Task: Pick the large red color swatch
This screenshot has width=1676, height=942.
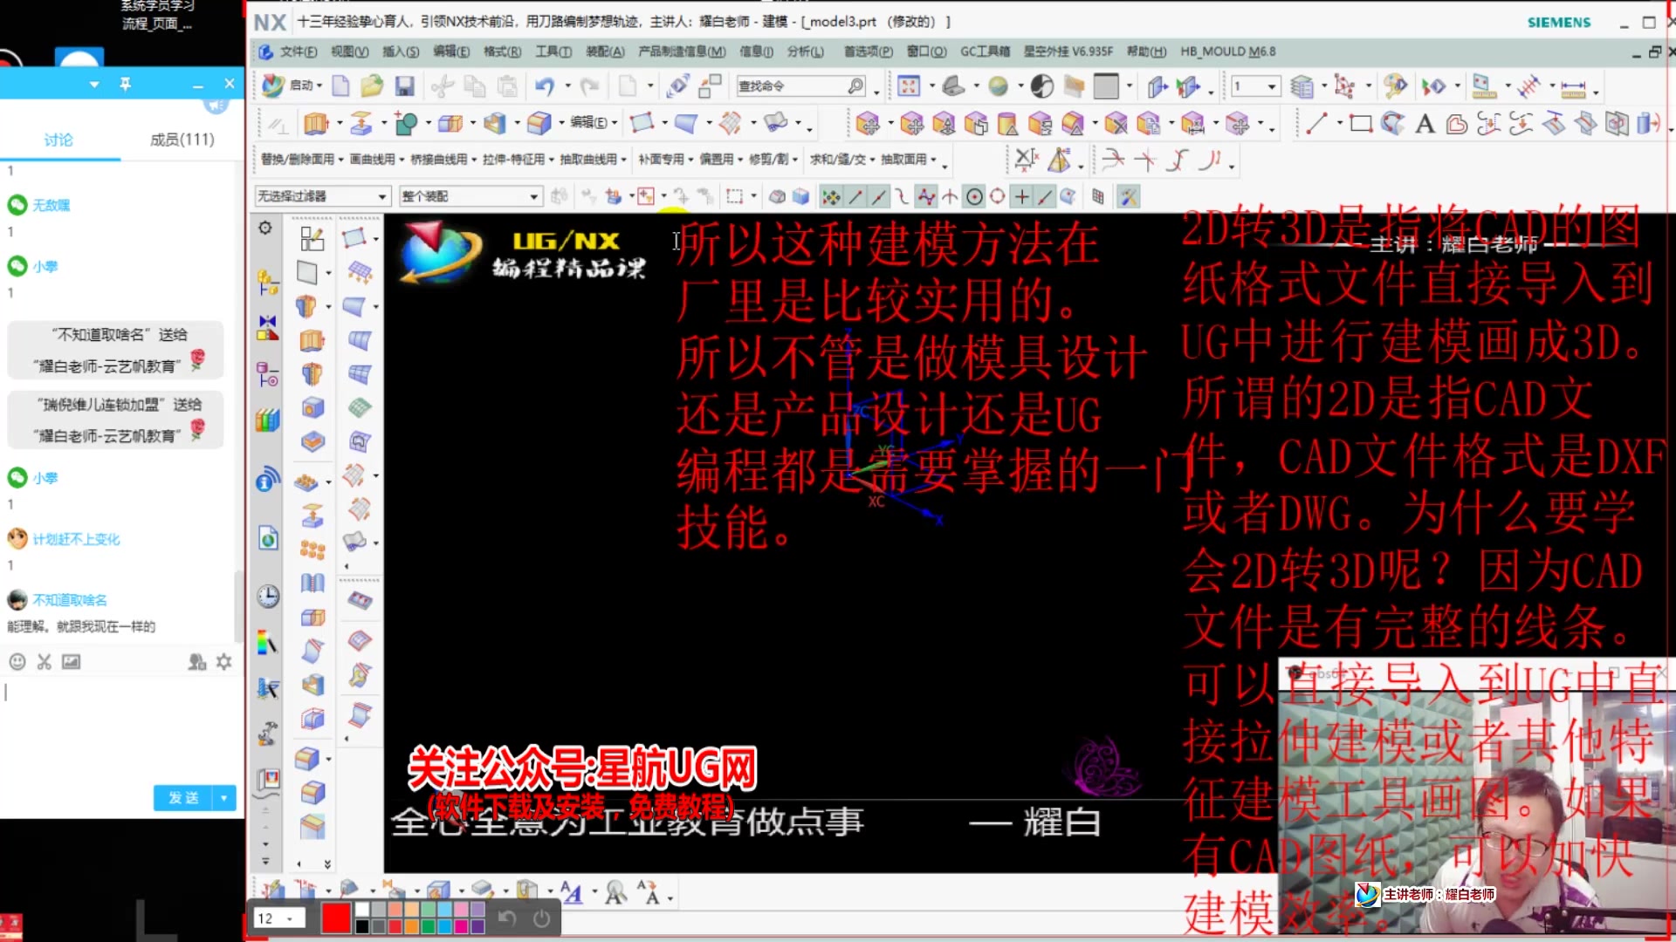Action: tap(336, 918)
